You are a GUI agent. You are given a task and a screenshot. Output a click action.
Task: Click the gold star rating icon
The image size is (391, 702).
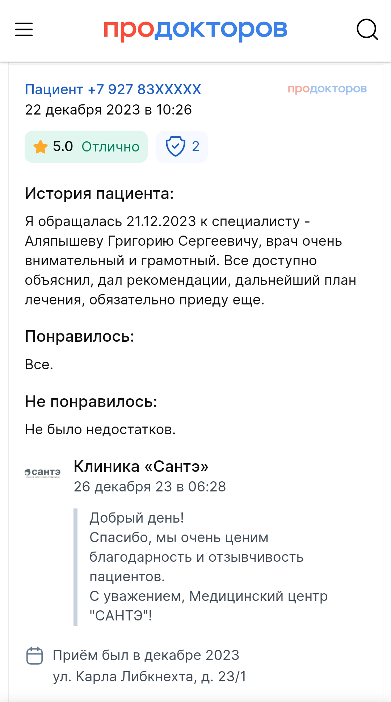click(x=40, y=147)
